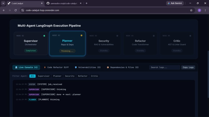
Task: Select the CodeCatalyst browser tab
Action: [x=25, y=3]
